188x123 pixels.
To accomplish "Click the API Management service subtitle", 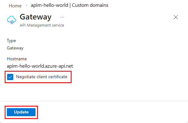I will tap(42, 25).
